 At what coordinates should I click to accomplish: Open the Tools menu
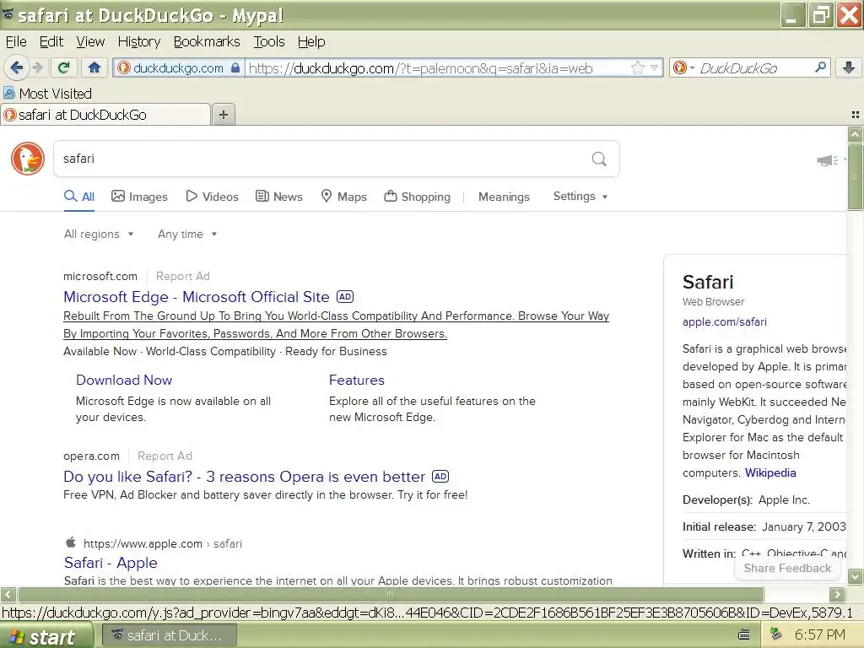[269, 42]
